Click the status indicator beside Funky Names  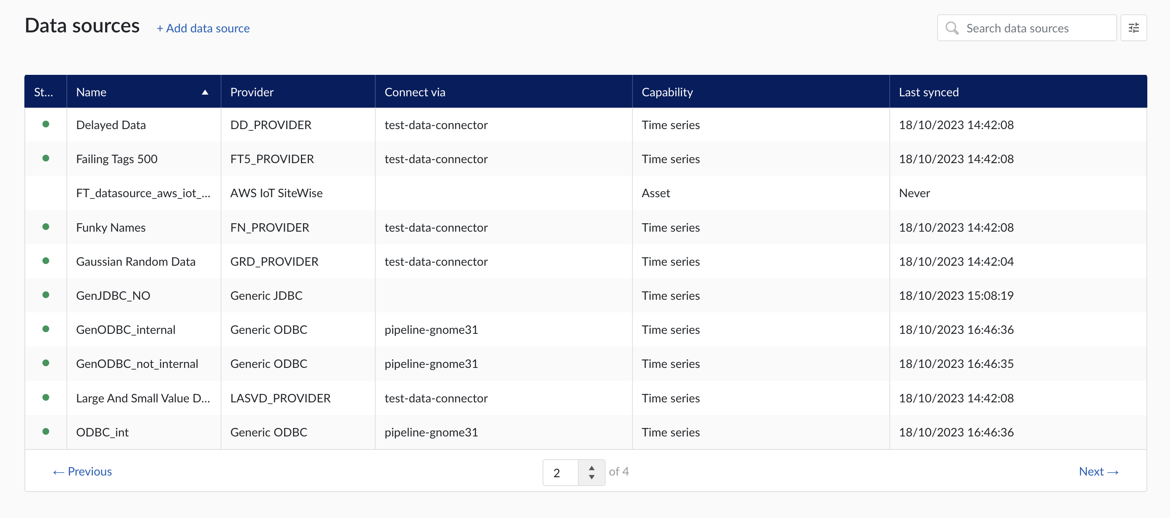45,227
